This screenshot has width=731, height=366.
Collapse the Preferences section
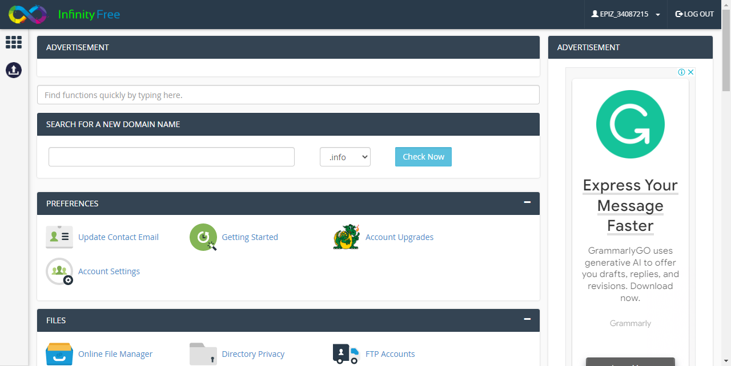click(x=527, y=202)
